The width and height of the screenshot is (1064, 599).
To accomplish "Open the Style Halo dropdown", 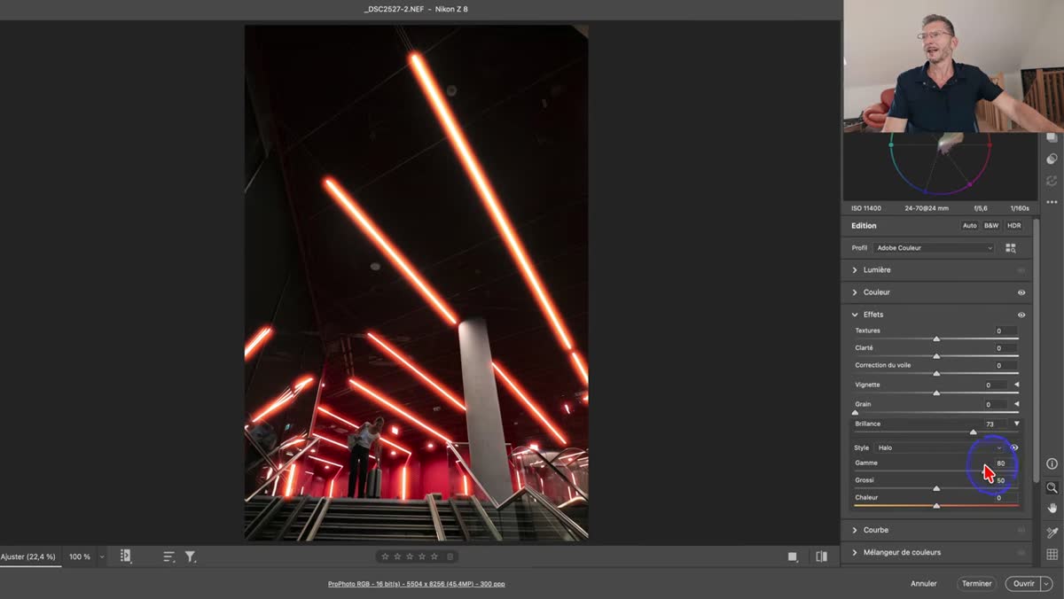I will [x=940, y=447].
